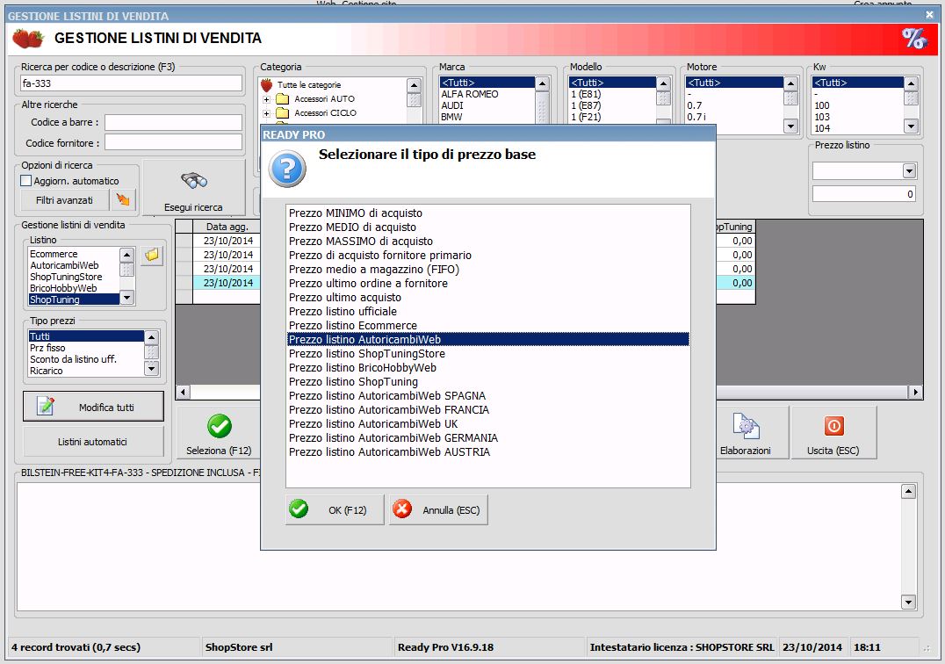Select Prezzo listino Ecommerce

(x=487, y=325)
